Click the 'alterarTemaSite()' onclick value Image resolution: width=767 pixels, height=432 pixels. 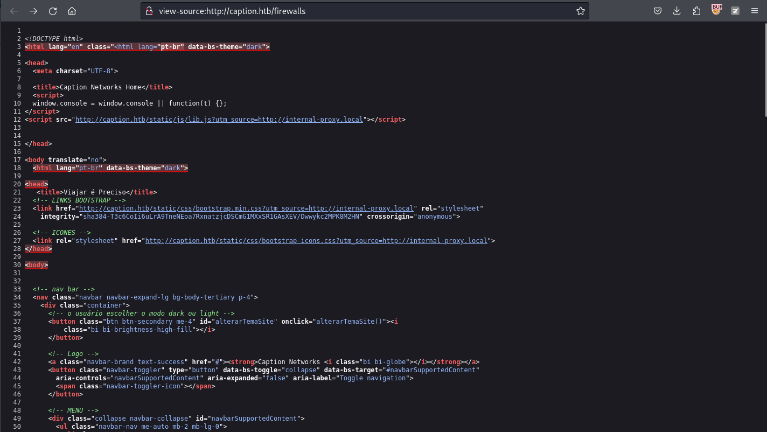(x=348, y=322)
